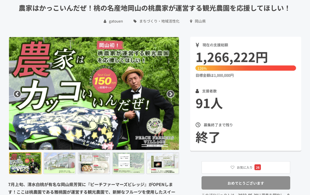
Task: Open the gatouen author profile link
Action: click(x=116, y=21)
